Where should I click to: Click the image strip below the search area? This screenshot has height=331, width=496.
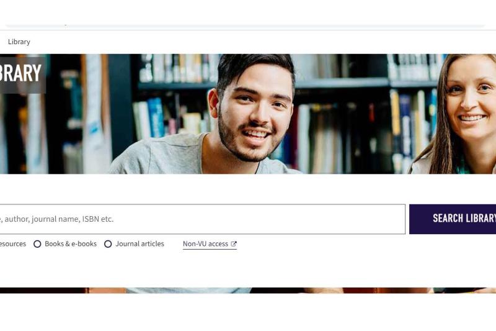[x=248, y=290]
